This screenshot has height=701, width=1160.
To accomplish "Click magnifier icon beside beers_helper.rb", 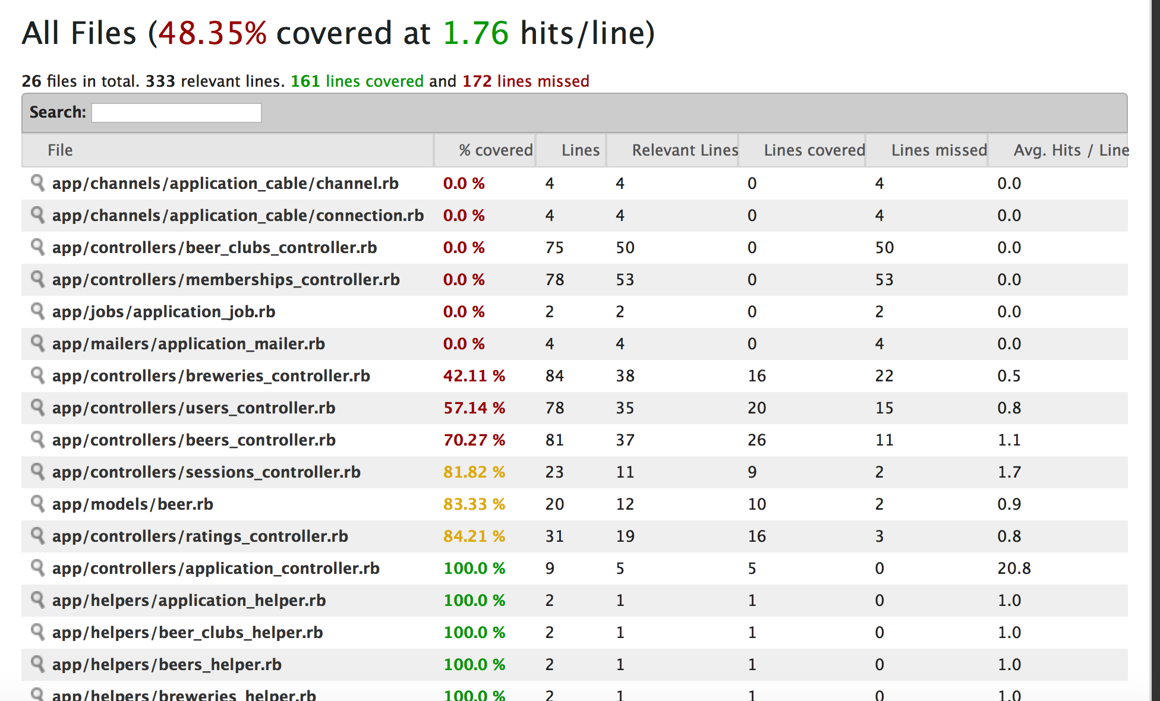I will click(x=37, y=664).
